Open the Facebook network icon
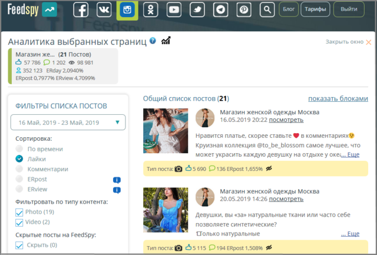Image resolution: width=377 pixels, height=255 pixels. pyautogui.click(x=81, y=10)
